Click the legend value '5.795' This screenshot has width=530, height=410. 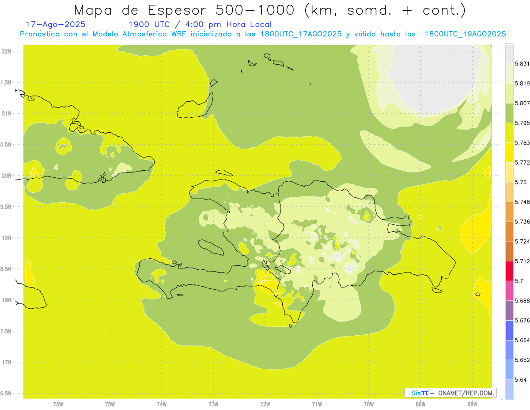tap(522, 123)
